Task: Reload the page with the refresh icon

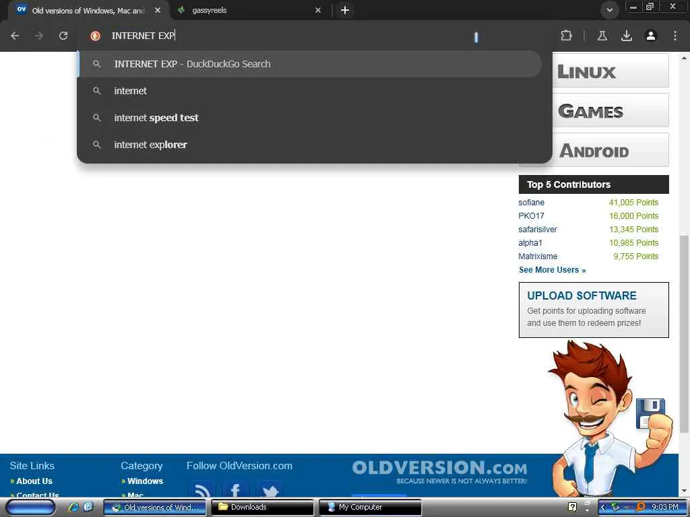Action: tap(63, 36)
